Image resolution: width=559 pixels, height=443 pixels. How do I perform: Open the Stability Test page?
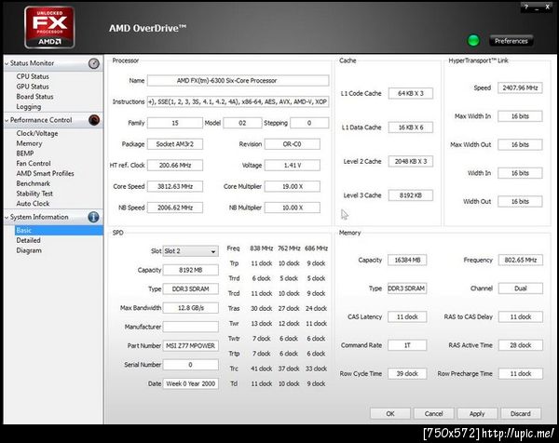34,194
